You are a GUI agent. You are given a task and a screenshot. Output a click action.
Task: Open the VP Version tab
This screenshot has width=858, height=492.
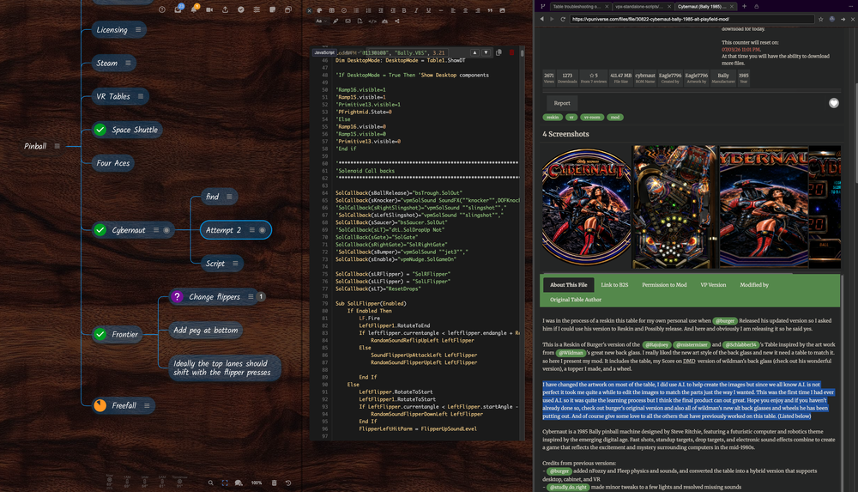click(713, 285)
